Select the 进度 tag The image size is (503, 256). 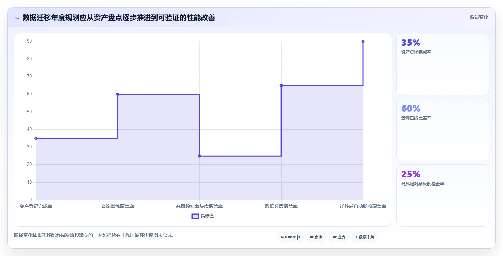coord(339,237)
